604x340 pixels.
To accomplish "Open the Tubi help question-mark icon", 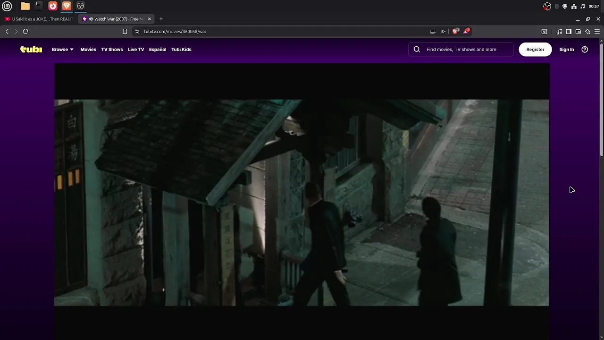I will pyautogui.click(x=585, y=50).
